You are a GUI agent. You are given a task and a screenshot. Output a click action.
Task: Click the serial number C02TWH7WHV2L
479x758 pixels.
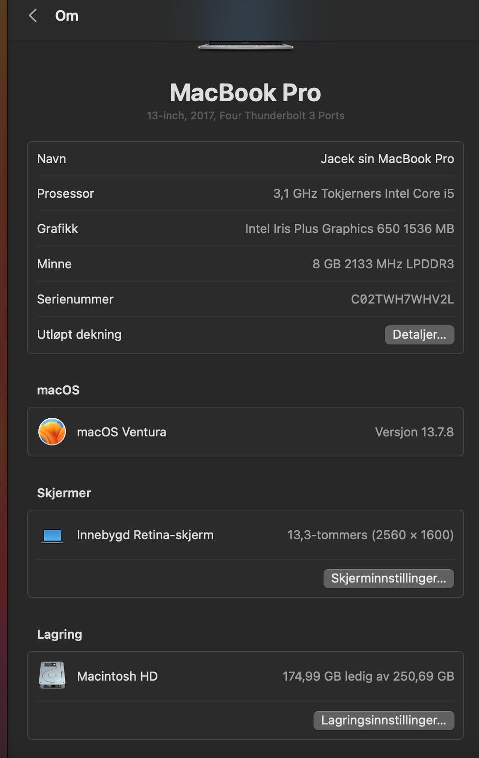[x=402, y=299]
